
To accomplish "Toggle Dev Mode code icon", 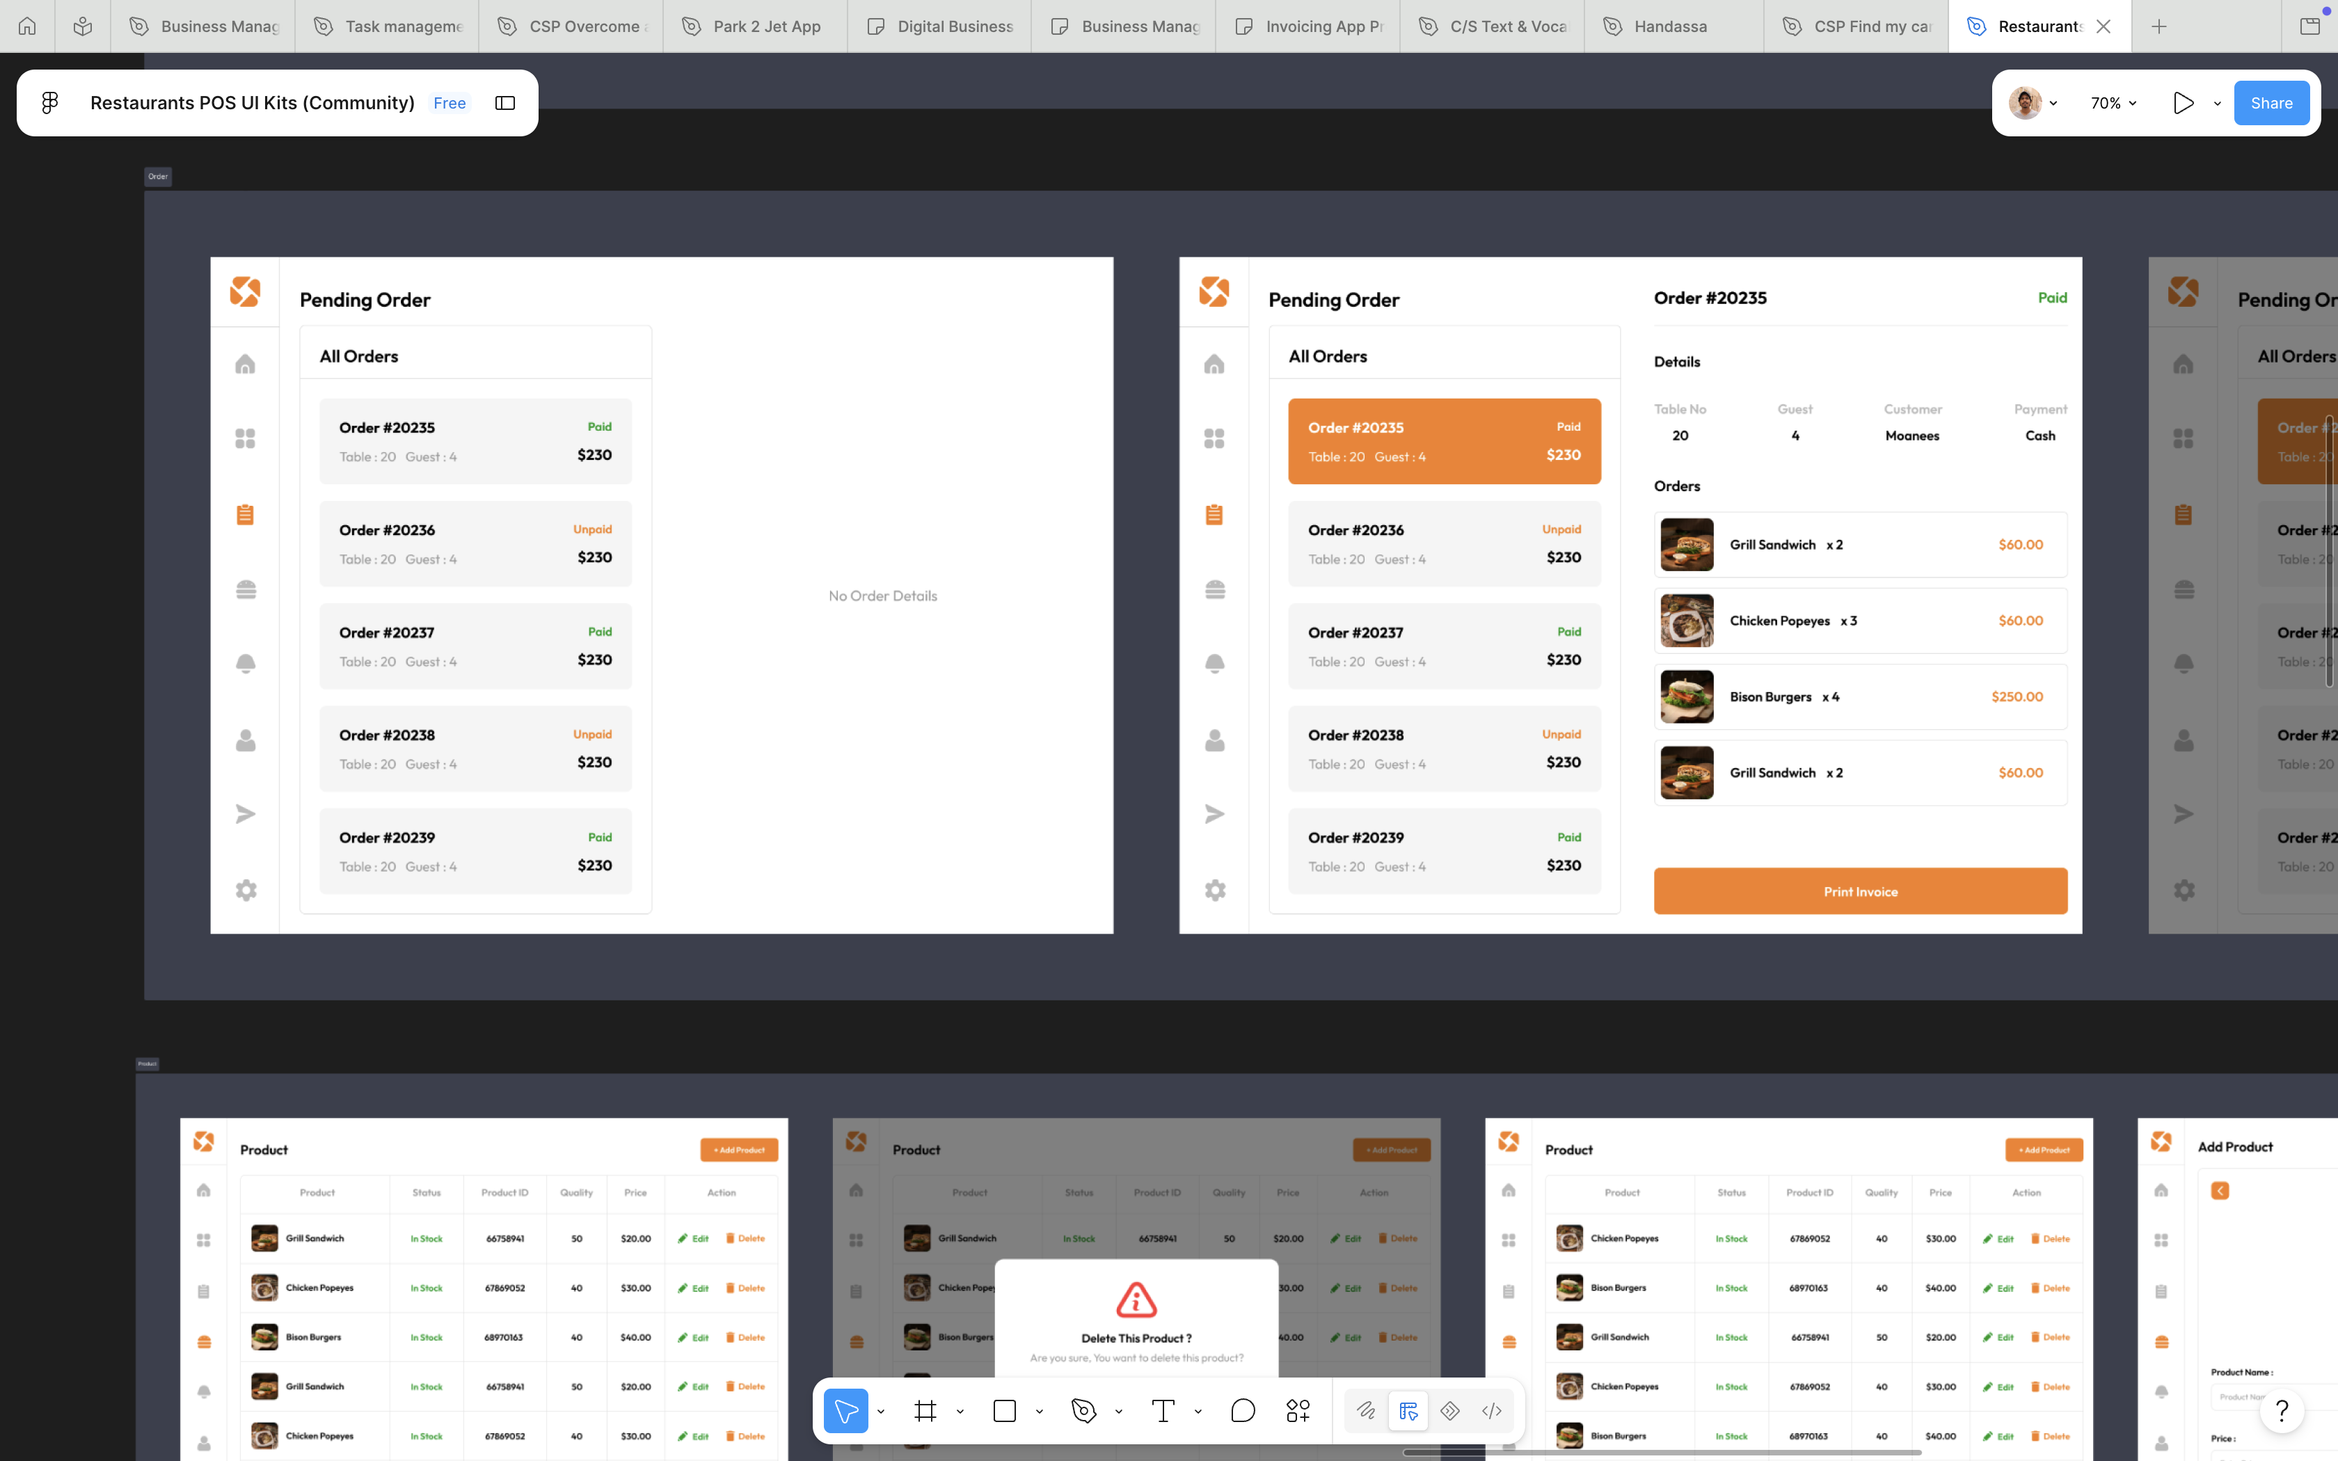I will (x=1492, y=1411).
